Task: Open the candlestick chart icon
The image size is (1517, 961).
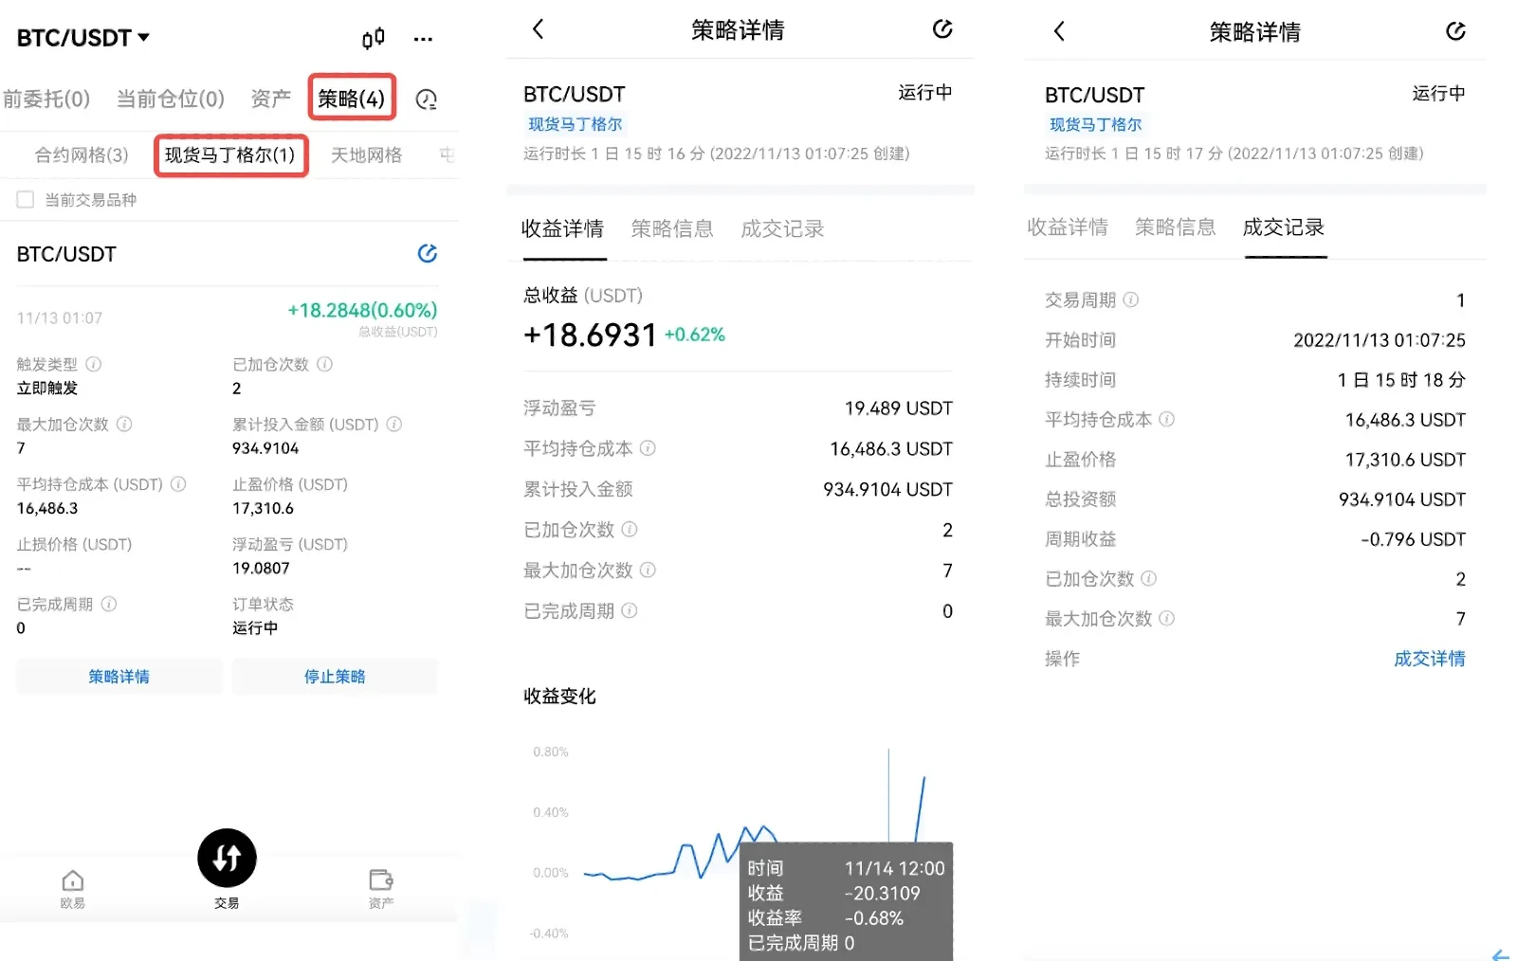Action: [373, 38]
